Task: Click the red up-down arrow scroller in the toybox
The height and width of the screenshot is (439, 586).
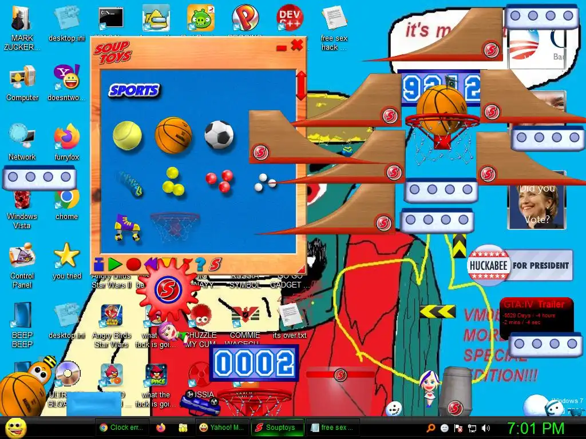Action: [301, 86]
